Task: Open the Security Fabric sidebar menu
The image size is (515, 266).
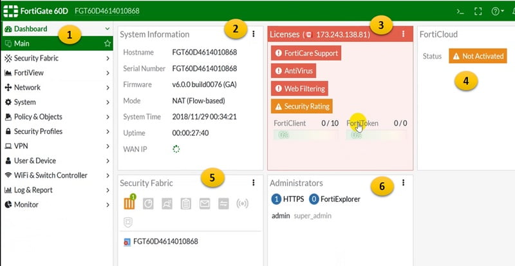Action: [57, 58]
